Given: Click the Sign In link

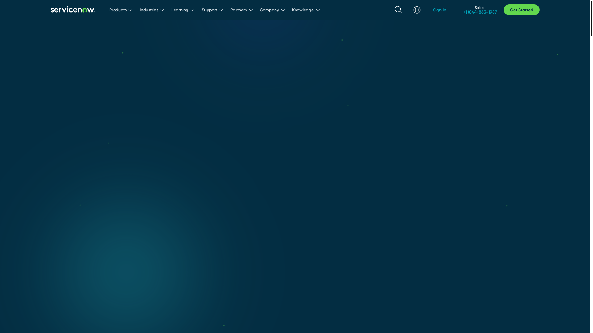Looking at the screenshot, I should (x=439, y=10).
